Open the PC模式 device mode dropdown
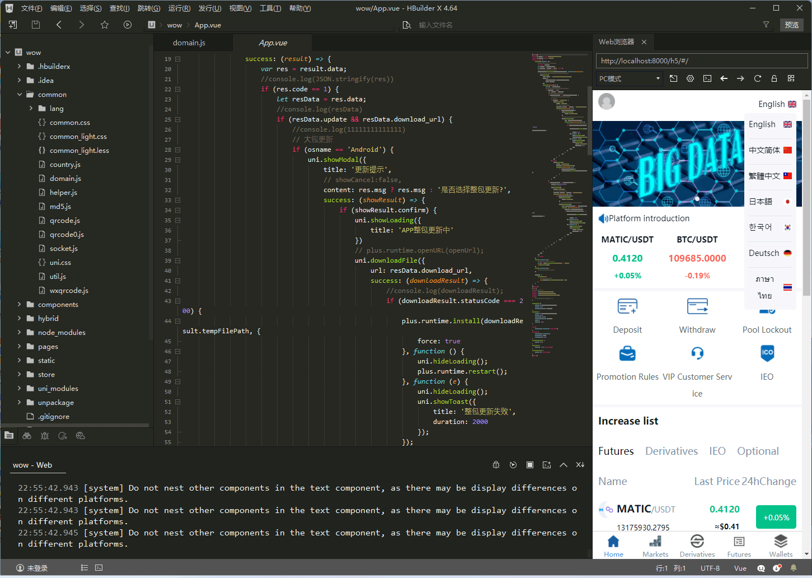This screenshot has width=812, height=578. pyautogui.click(x=629, y=78)
